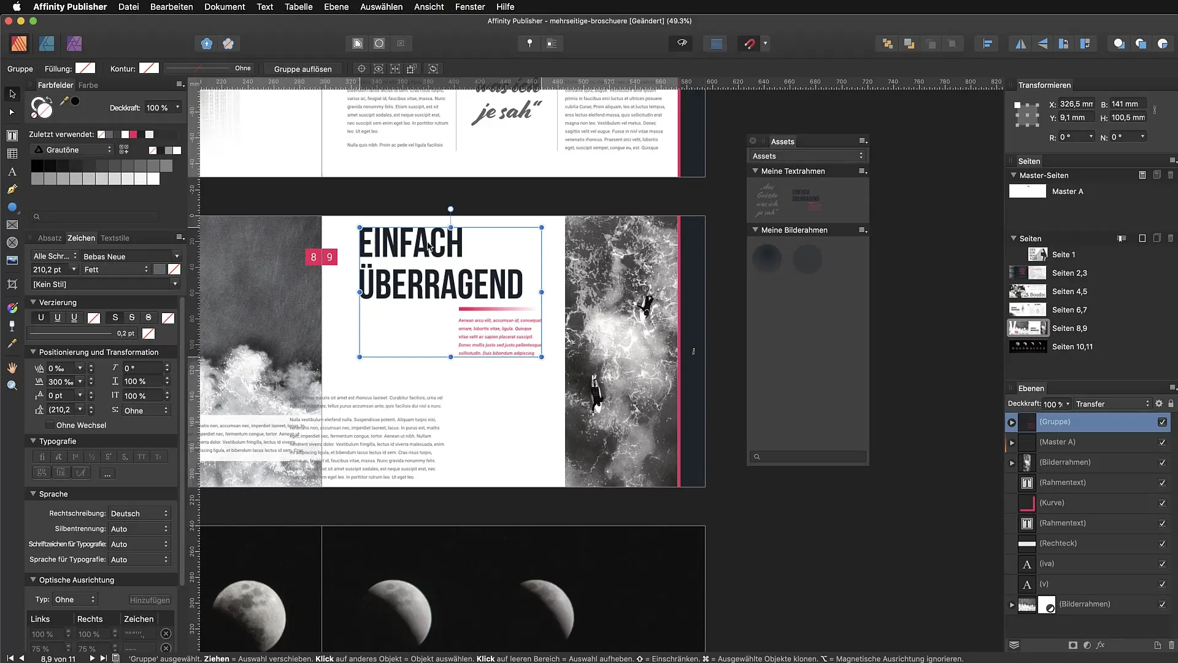Viewport: 1178px width, 663px height.
Task: Hide the (iva) text layer
Action: click(1162, 564)
